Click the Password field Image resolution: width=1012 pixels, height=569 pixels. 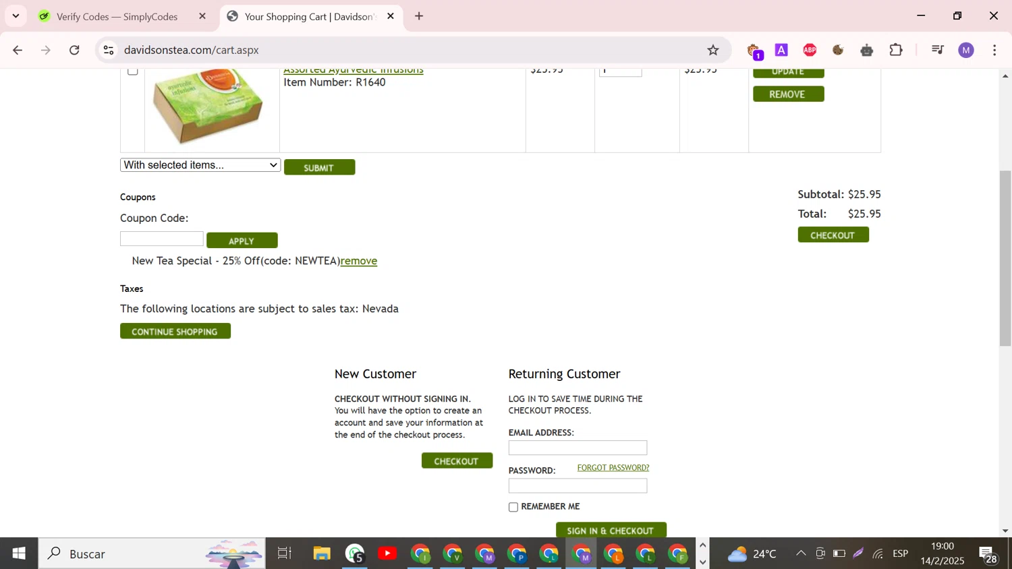(578, 485)
